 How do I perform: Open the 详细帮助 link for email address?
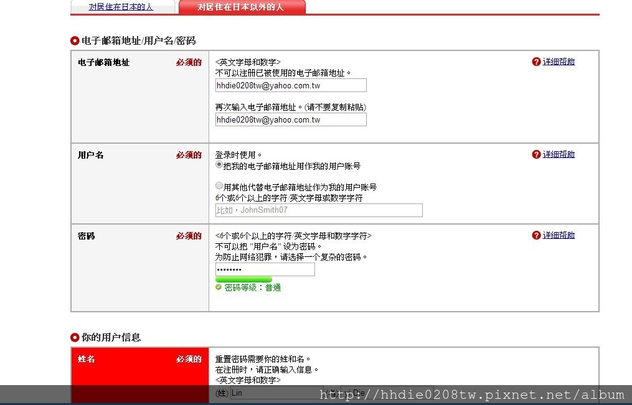(x=559, y=62)
